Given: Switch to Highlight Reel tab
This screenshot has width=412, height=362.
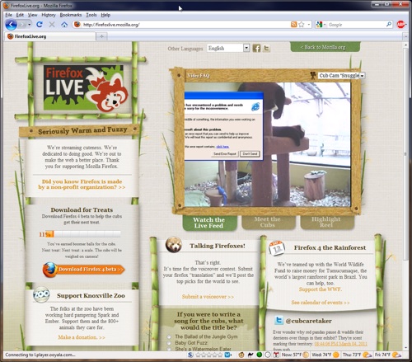Looking at the screenshot, I should pos(326,222).
